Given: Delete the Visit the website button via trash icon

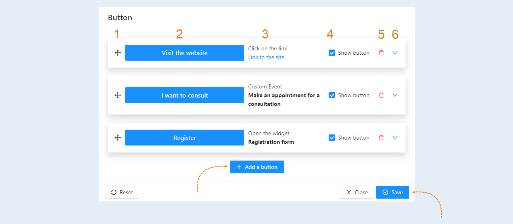Looking at the screenshot, I should pos(381,53).
